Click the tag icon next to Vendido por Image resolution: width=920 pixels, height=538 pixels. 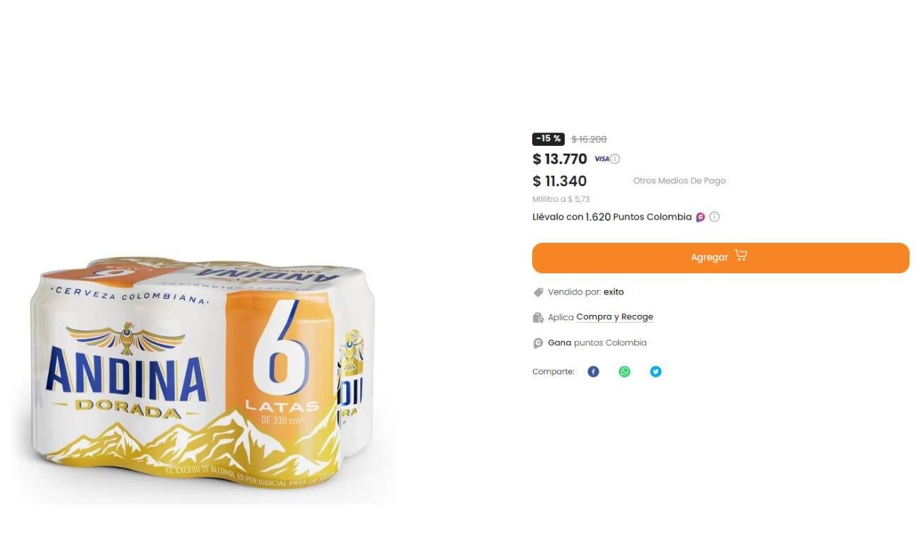[538, 292]
